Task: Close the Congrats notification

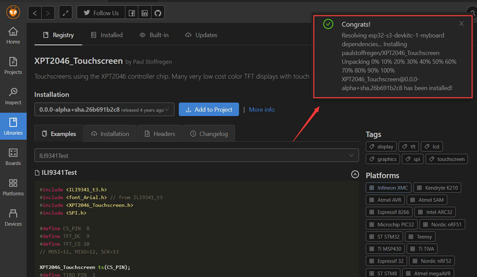Action: click(461, 24)
